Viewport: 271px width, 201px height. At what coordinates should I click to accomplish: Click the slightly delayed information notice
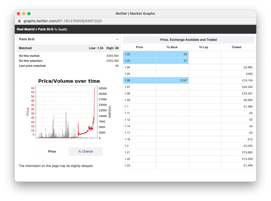pyautogui.click(x=56, y=166)
